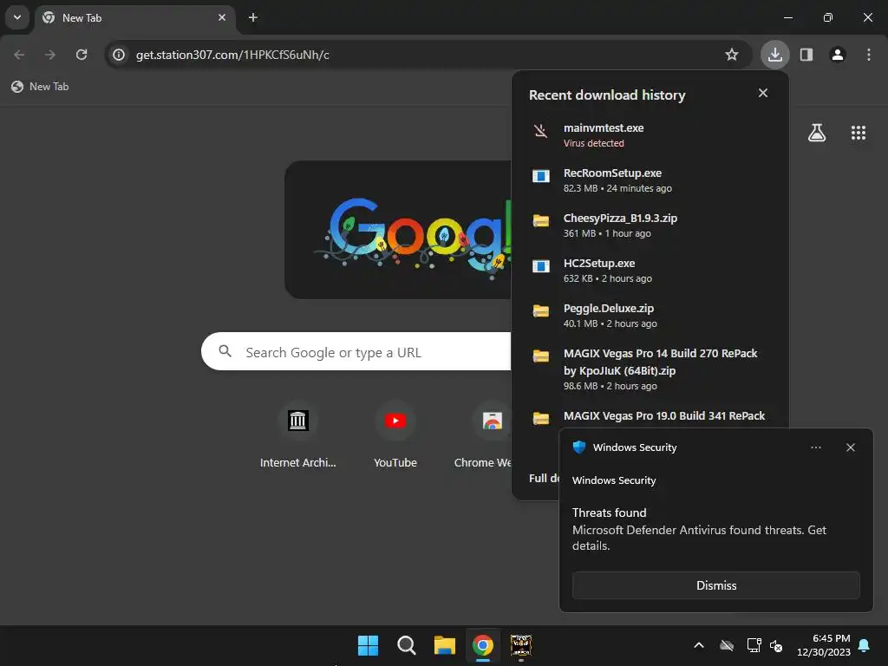Viewport: 888px width, 666px height.
Task: Go forward to next page
Action: 50,55
